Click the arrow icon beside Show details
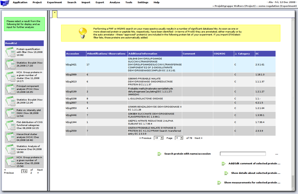This screenshot has height=194, width=298. [x=226, y=173]
